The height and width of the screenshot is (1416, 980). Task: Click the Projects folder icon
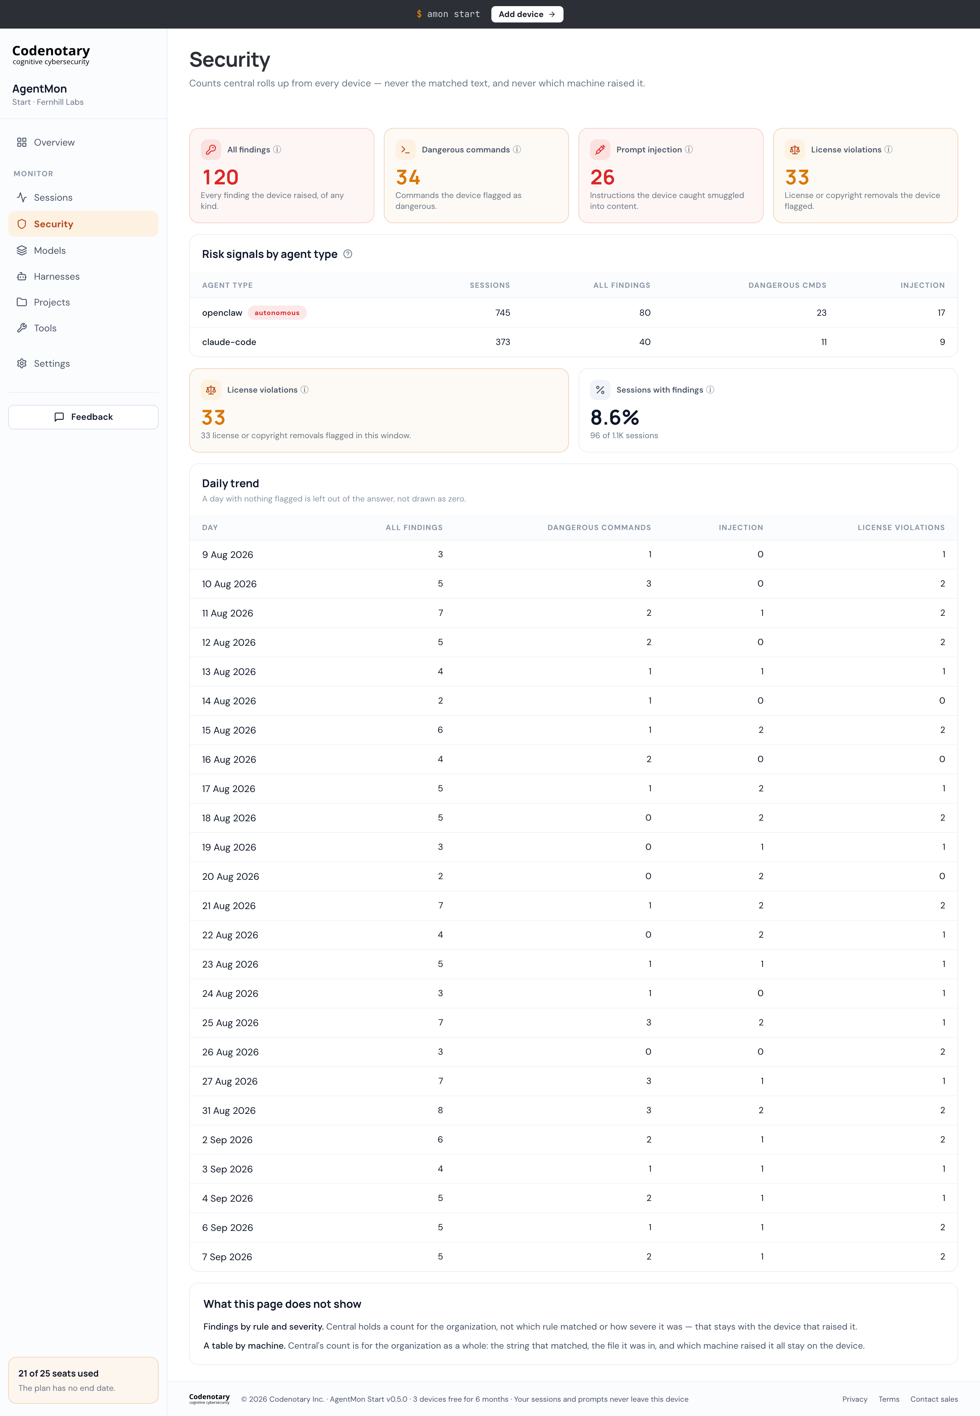[21, 302]
